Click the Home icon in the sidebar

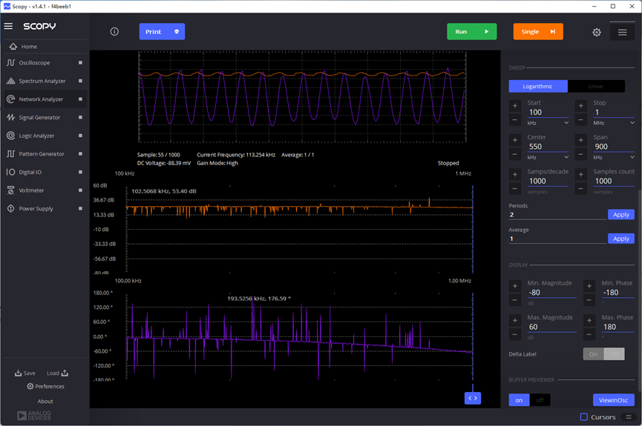(13, 46)
